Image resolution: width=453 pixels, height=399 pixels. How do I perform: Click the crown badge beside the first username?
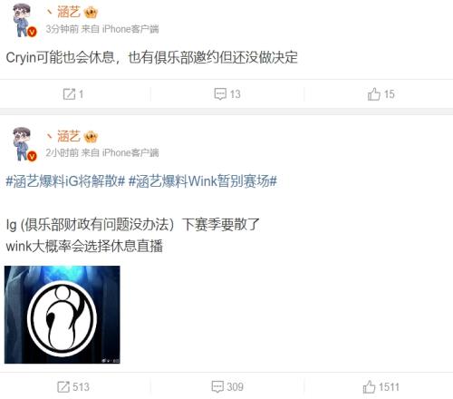[91, 13]
